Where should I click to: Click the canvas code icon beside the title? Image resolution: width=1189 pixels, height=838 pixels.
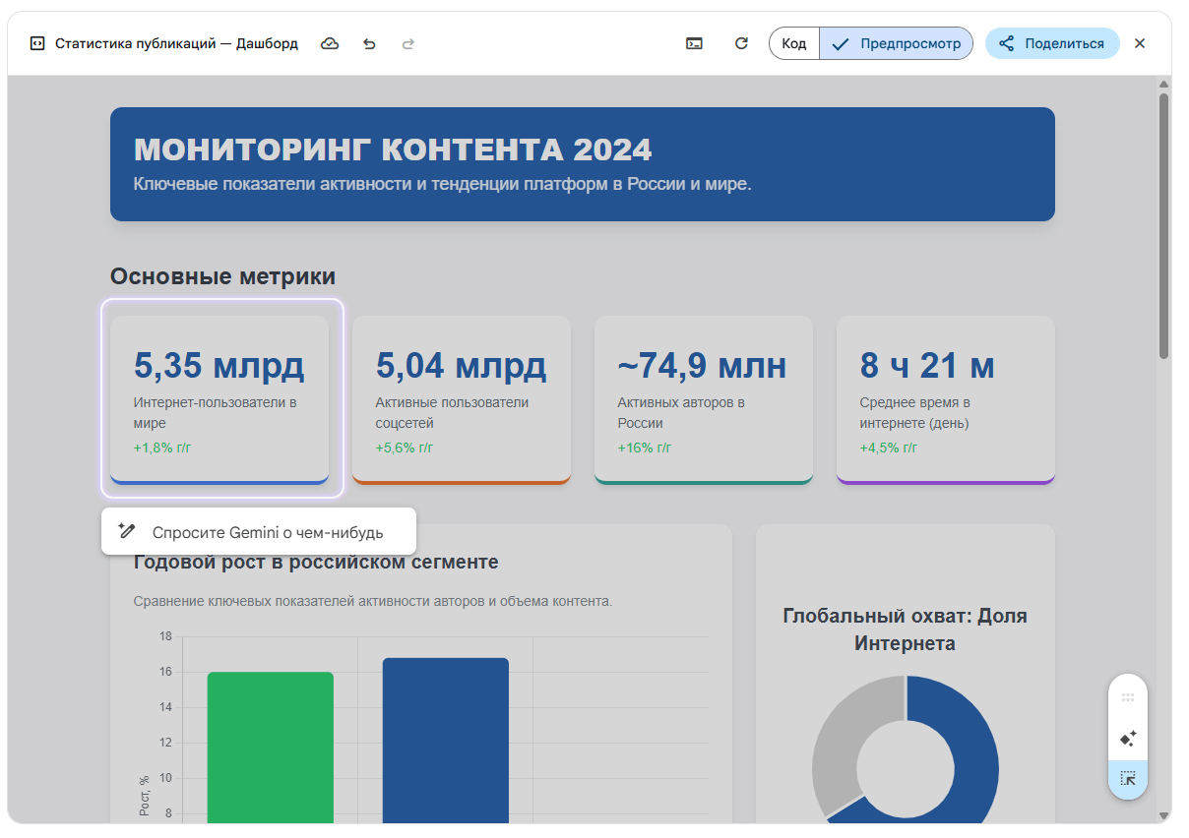pos(37,44)
